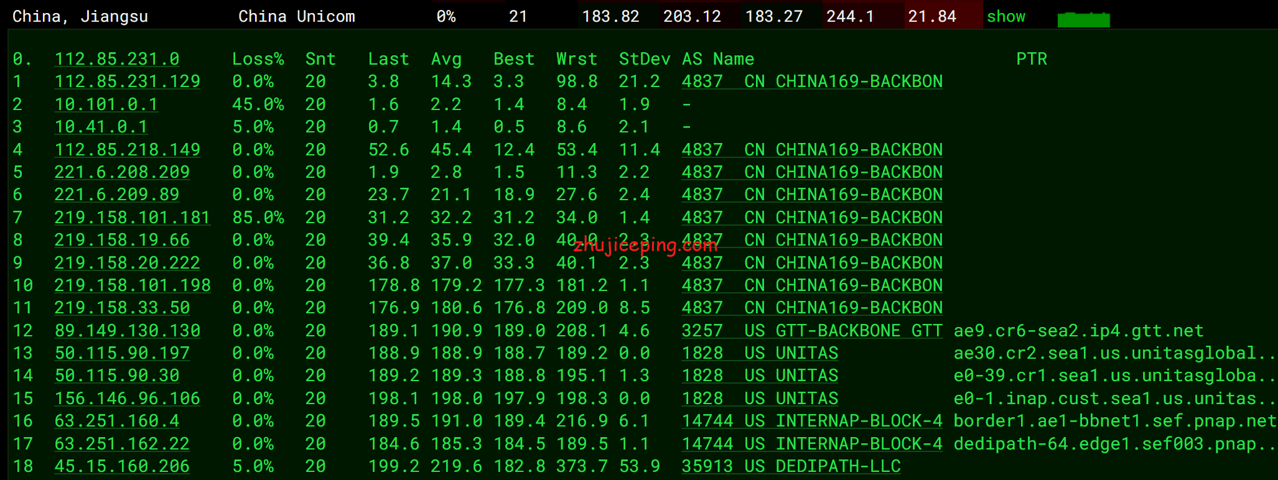Click the 'China, Jiangsu' location text
Viewport: 1278px width, 480px height.
click(x=80, y=17)
